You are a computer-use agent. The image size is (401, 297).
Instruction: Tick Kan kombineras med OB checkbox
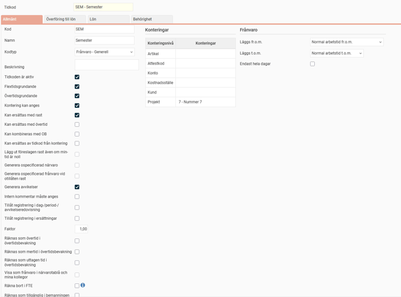coord(77,134)
